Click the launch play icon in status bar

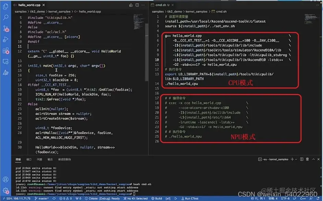point(176,199)
